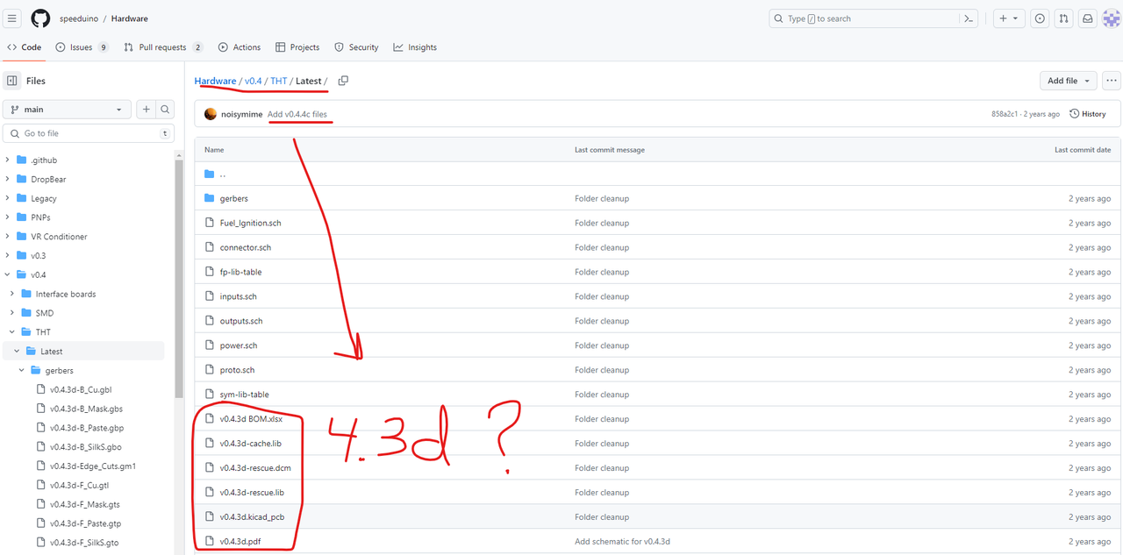Click the speeduino owner link
The height and width of the screenshot is (555, 1123).
[x=79, y=18]
